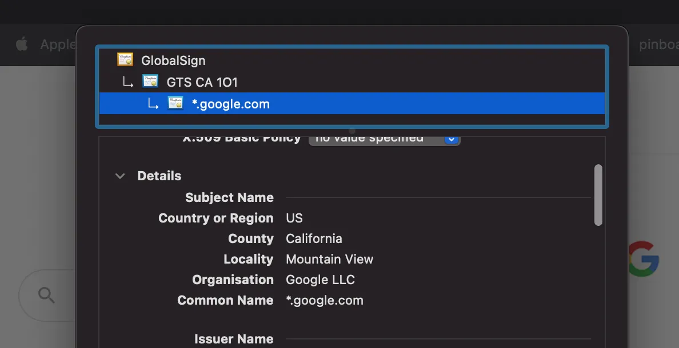This screenshot has height=348, width=679.
Task: Open the X.509 Basic Policy dropdown
Action: [x=384, y=139]
